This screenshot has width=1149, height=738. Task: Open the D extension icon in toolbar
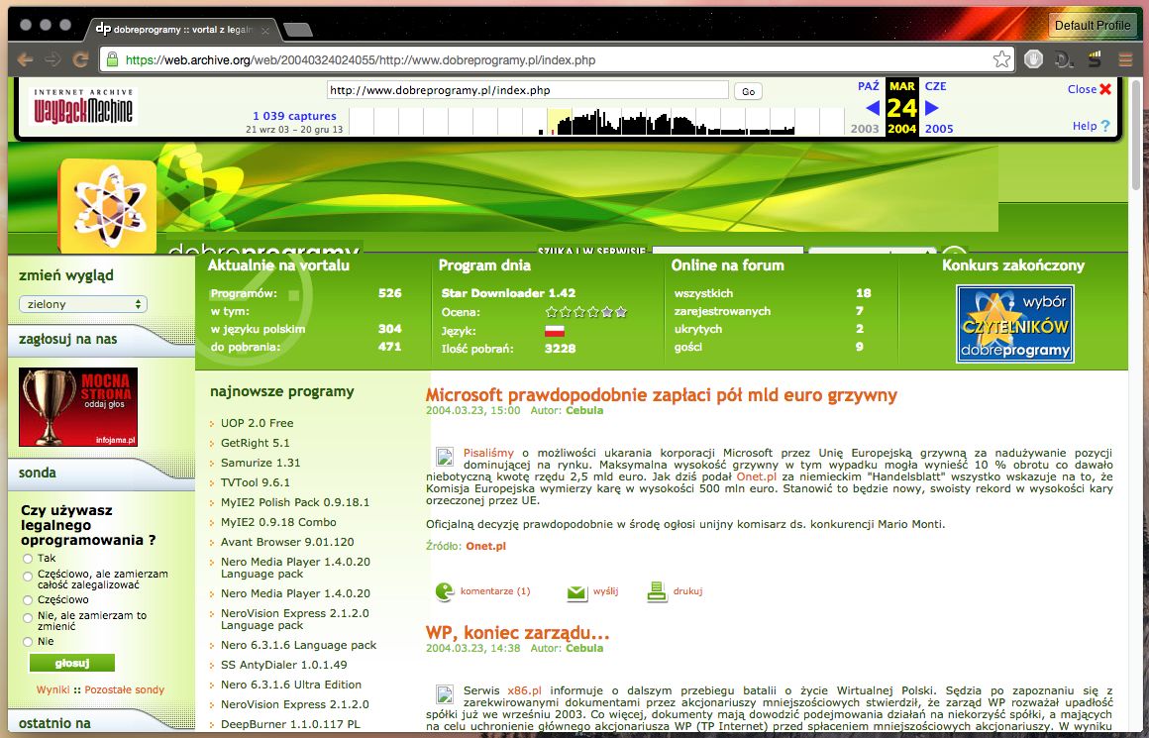pyautogui.click(x=1064, y=59)
